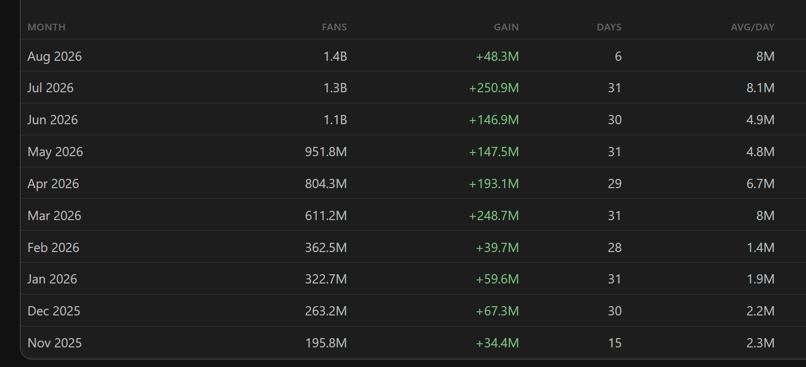Click the 29 days value for April
Image resolution: width=806 pixels, height=367 pixels.
click(x=615, y=184)
